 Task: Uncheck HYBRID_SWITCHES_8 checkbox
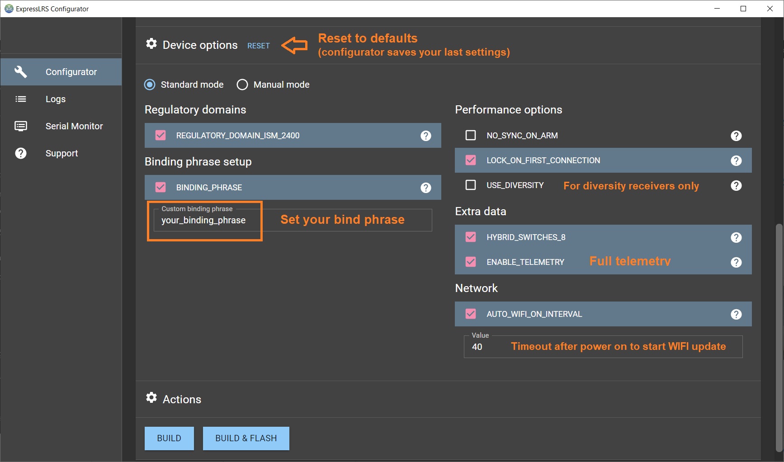471,237
